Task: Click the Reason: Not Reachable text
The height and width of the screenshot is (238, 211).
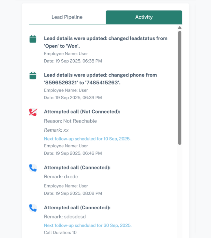Action: pyautogui.click(x=70, y=121)
